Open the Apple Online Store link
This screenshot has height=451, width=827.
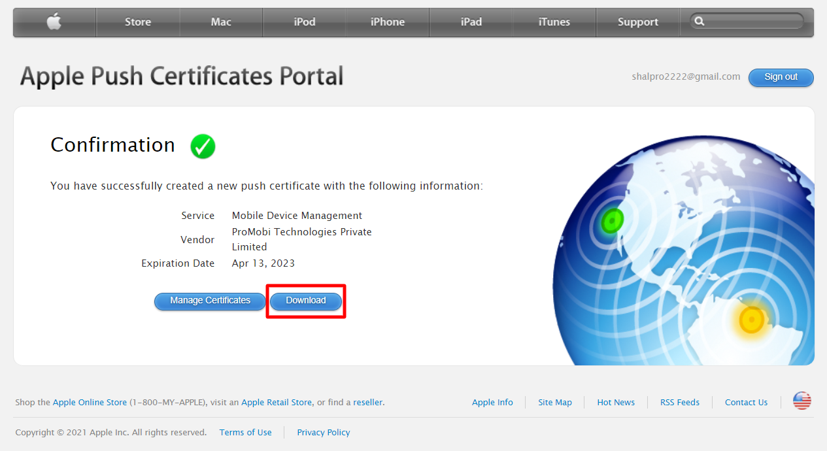click(90, 403)
